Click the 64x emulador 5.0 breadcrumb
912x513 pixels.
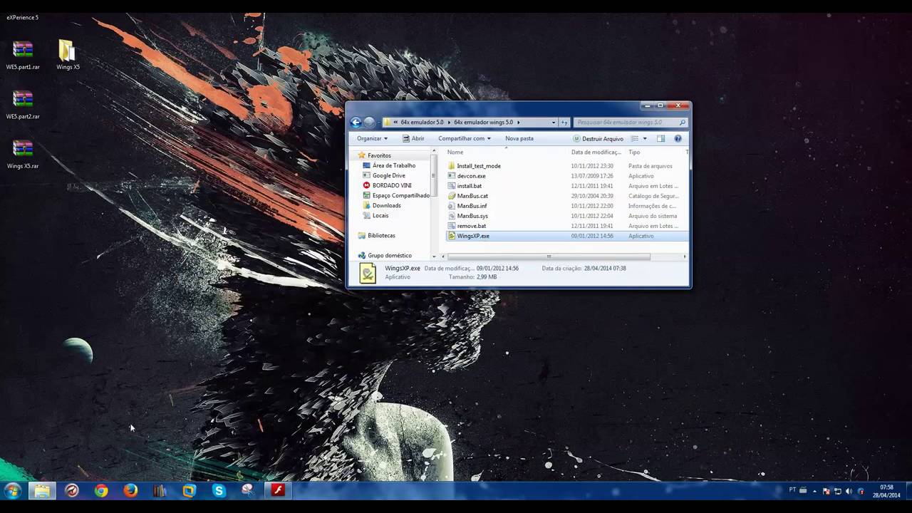point(422,123)
